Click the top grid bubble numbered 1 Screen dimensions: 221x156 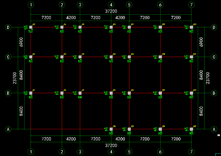tap(31, 5)
